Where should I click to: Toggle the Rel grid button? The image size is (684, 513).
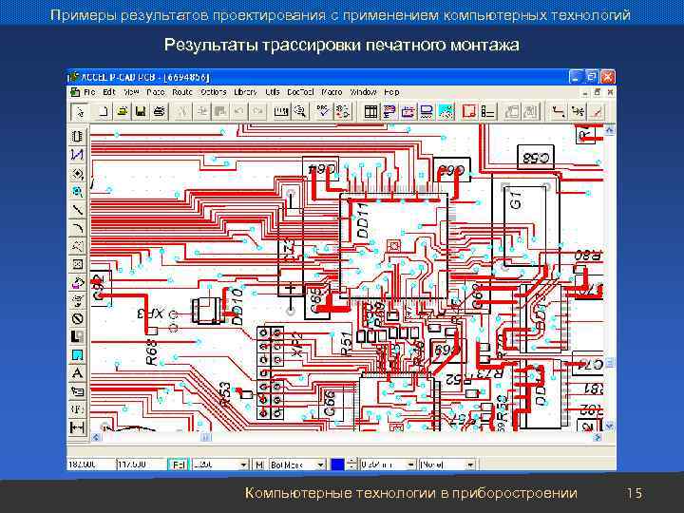179,465
